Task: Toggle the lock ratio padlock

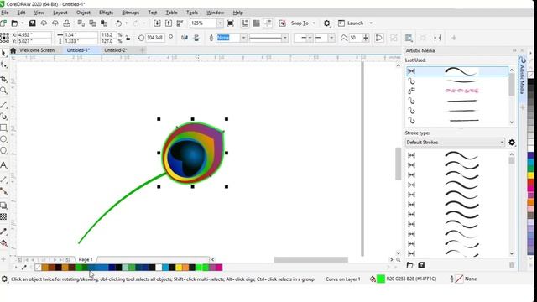Action: (x=128, y=38)
